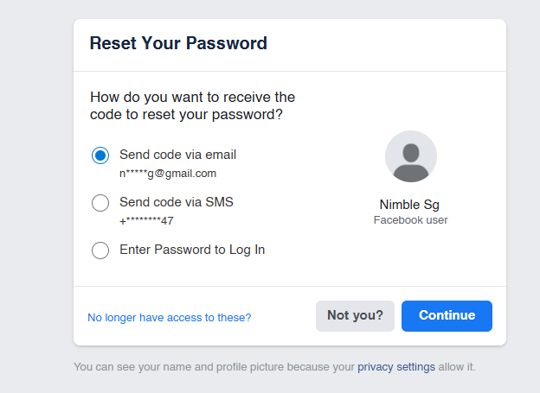
Task: Click the "Enter Password to Log In" label
Action: tap(192, 250)
